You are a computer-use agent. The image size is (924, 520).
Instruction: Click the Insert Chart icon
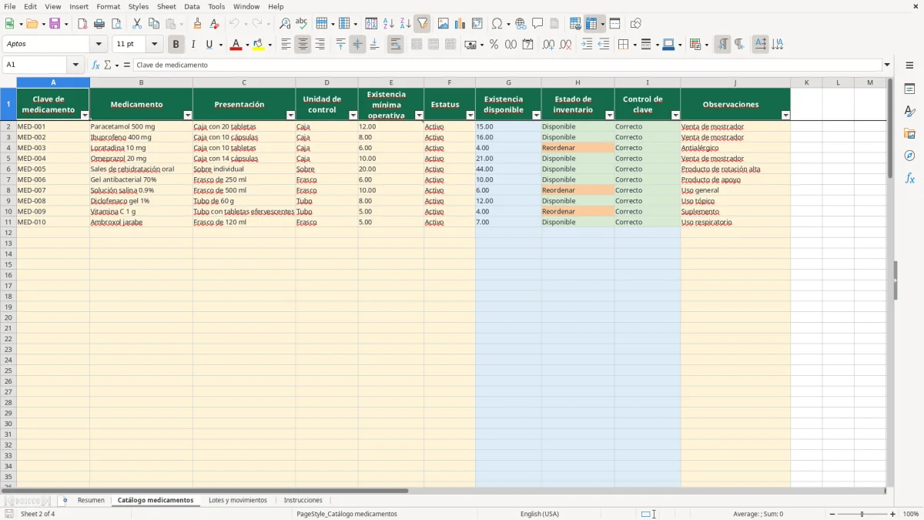(460, 24)
